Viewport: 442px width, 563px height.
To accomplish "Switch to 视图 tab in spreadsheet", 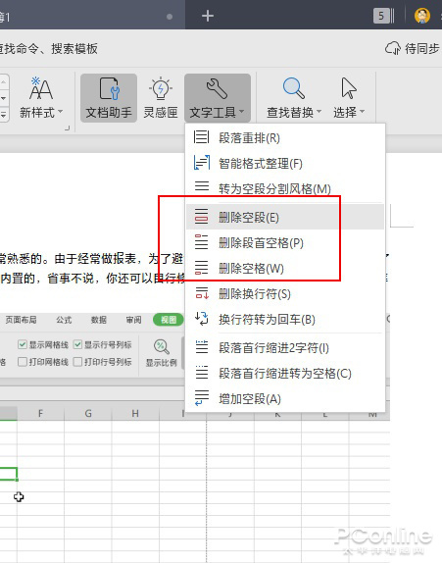I will [x=169, y=320].
